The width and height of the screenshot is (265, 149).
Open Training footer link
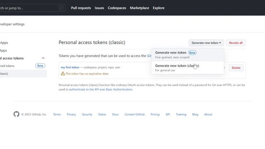[181, 114]
